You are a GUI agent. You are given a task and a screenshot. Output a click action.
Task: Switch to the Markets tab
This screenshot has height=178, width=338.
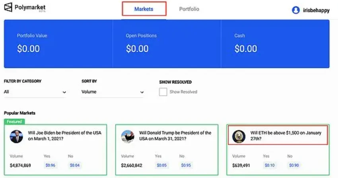[144, 9]
